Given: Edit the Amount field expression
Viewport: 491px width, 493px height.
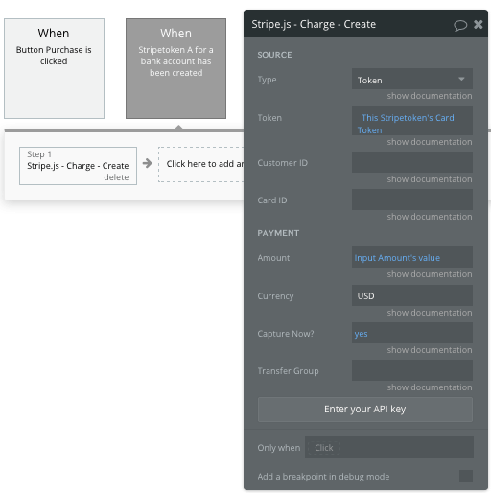Looking at the screenshot, I should point(412,257).
